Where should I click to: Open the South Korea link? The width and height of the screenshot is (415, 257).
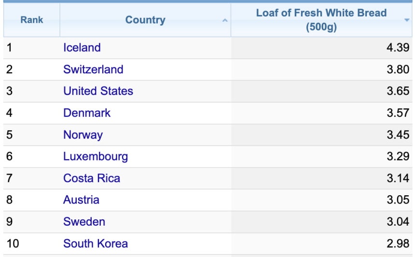96,243
